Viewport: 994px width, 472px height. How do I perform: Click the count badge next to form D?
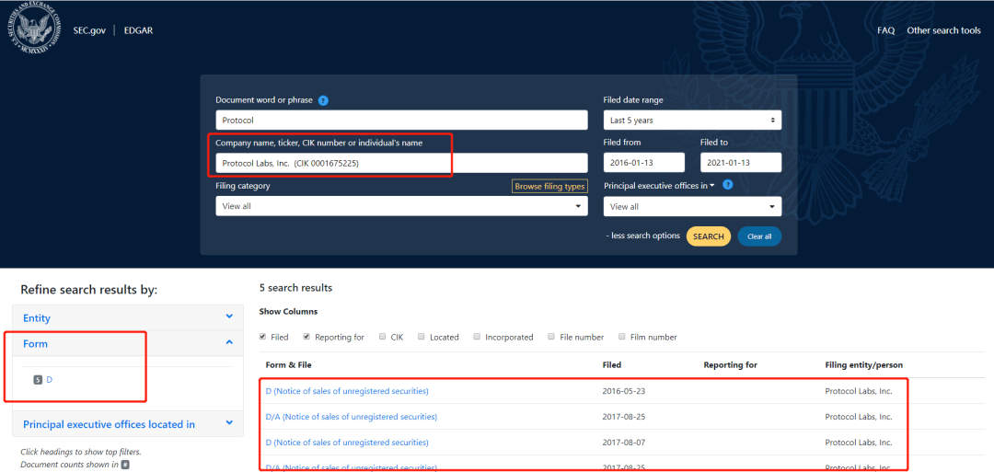pyautogui.click(x=38, y=379)
